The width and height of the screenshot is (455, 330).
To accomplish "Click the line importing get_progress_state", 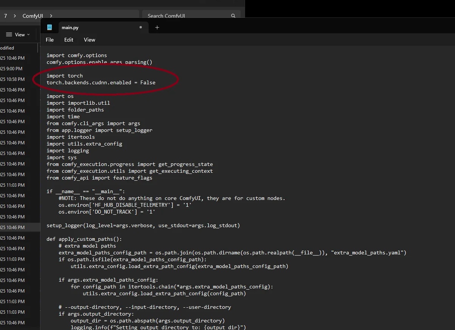I will coord(130,164).
